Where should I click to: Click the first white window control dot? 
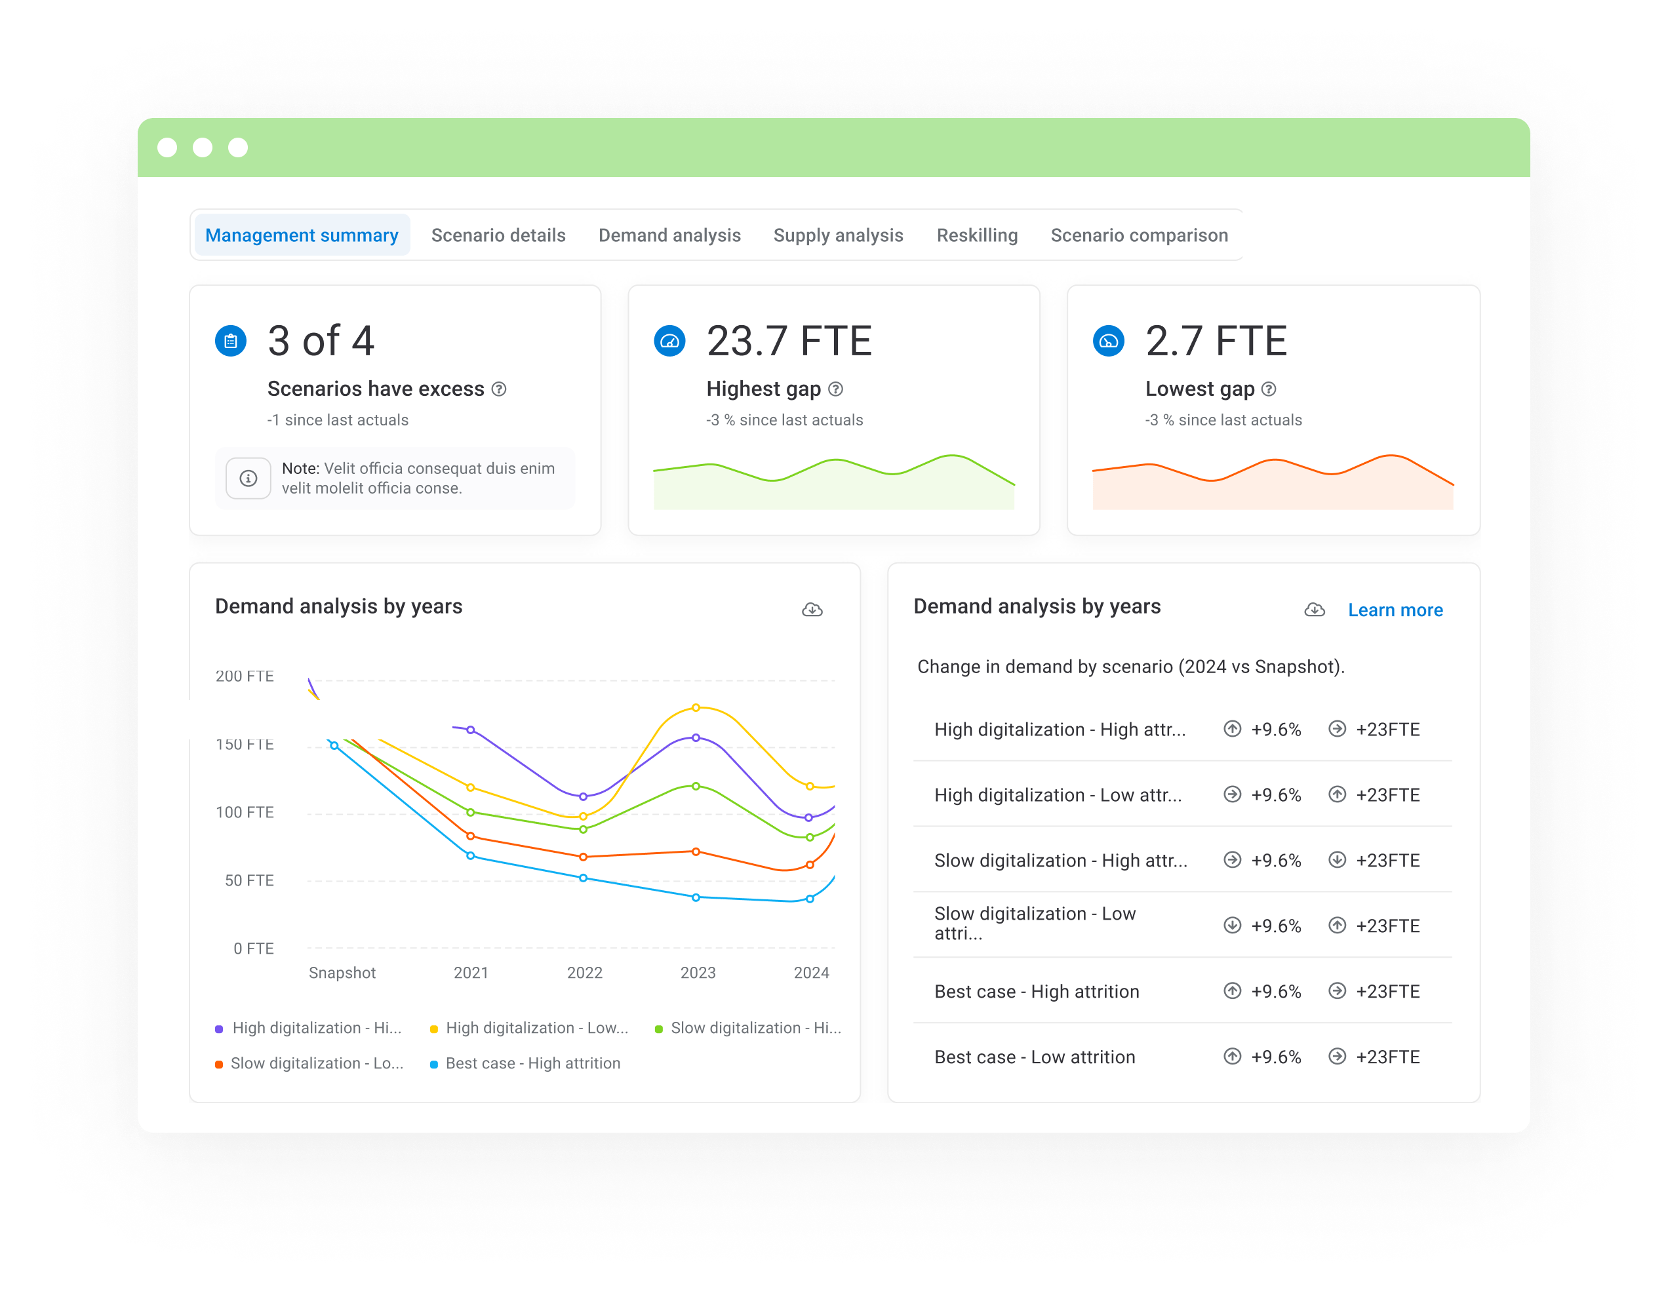[167, 147]
